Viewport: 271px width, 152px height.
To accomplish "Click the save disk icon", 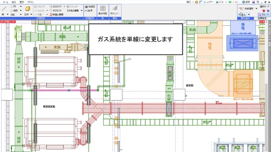I will (254, 2).
